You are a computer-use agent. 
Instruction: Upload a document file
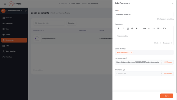point(168,62)
